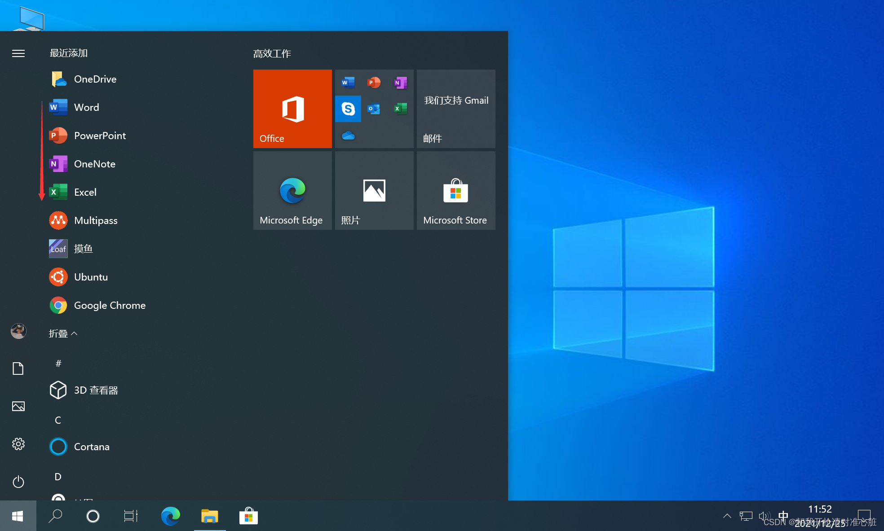This screenshot has width=884, height=531.
Task: Open the 照片 photos tile
Action: 374,190
